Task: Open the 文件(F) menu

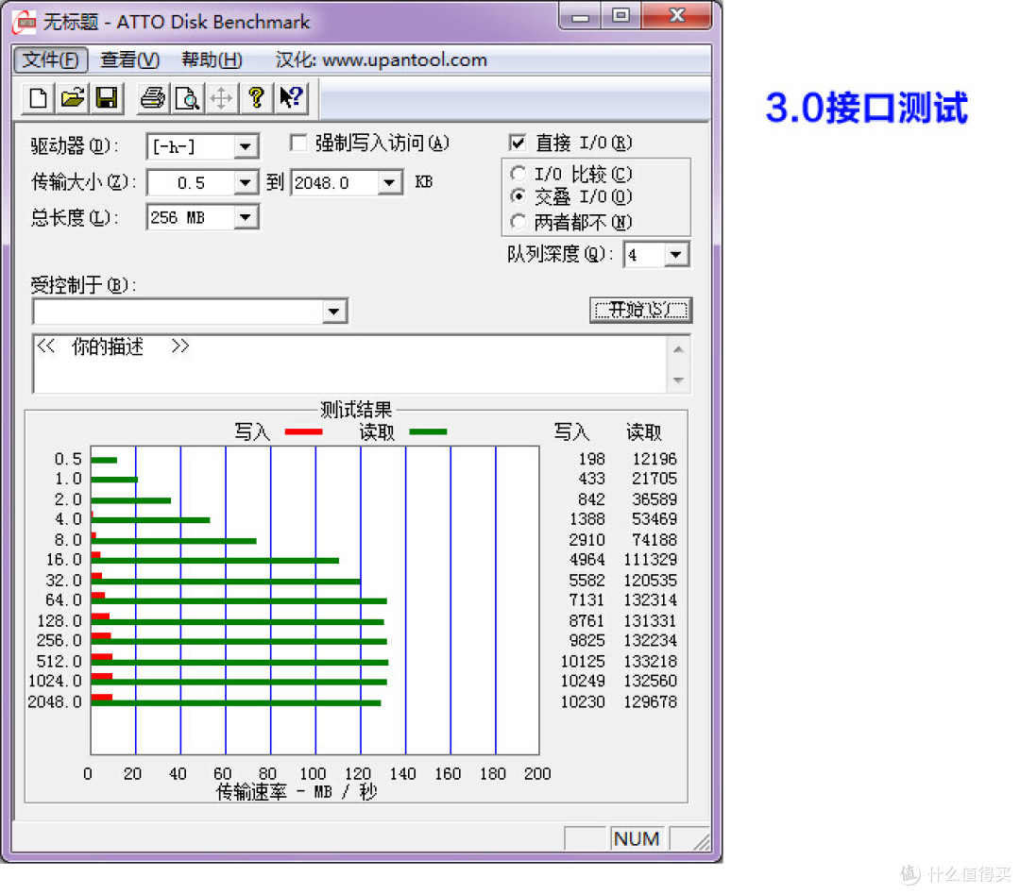Action: point(51,59)
